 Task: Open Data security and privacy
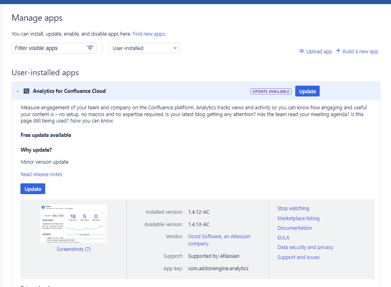click(305, 247)
